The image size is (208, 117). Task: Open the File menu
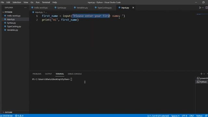pos(2,2)
